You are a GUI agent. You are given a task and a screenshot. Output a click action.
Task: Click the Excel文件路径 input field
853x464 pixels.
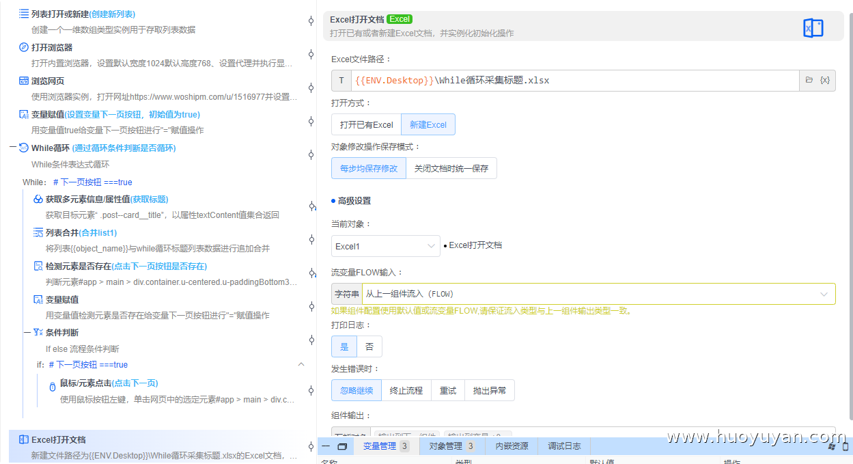pos(575,80)
